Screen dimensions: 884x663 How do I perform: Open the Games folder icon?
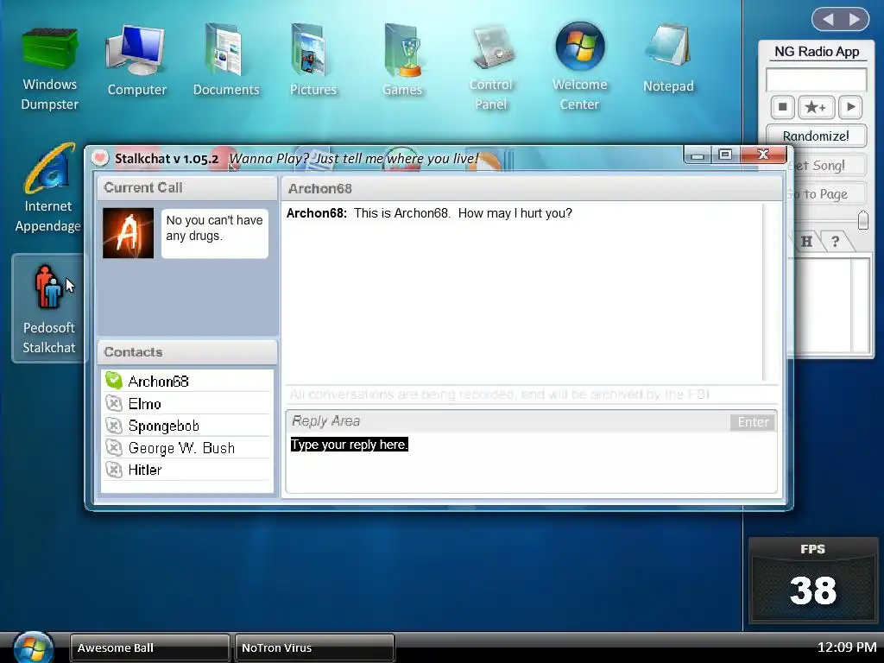402,61
